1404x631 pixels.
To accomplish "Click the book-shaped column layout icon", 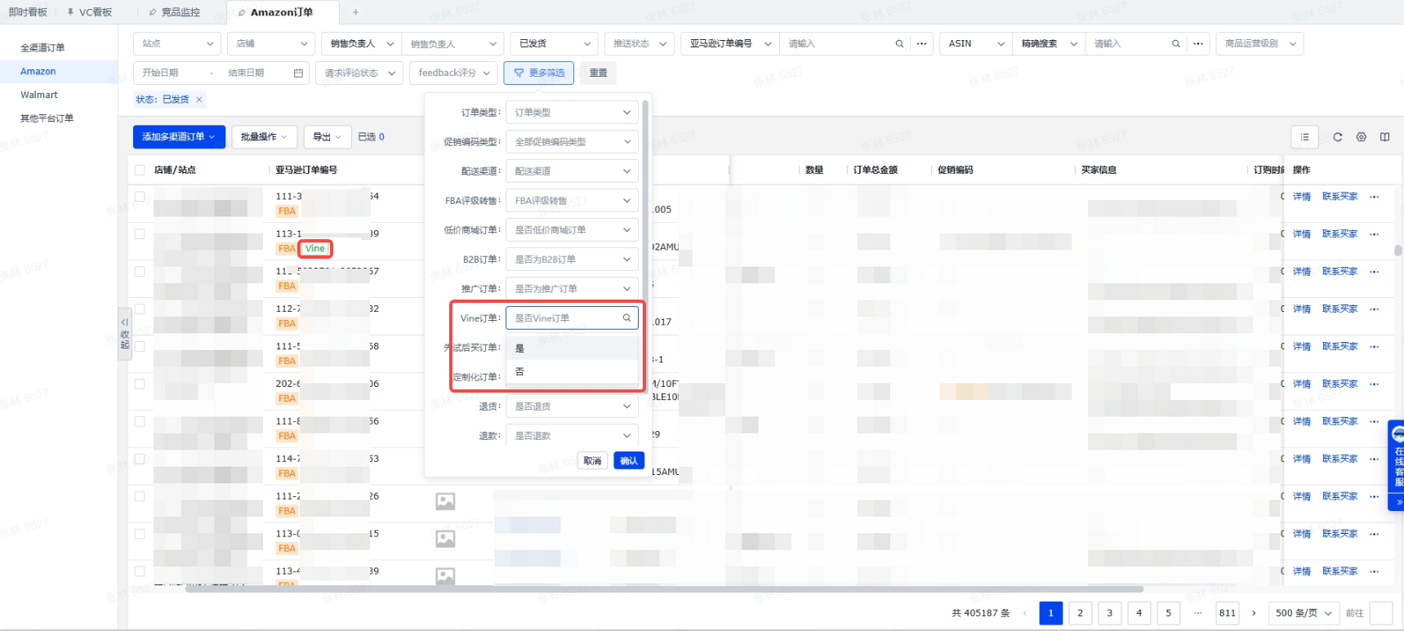I will (x=1384, y=137).
